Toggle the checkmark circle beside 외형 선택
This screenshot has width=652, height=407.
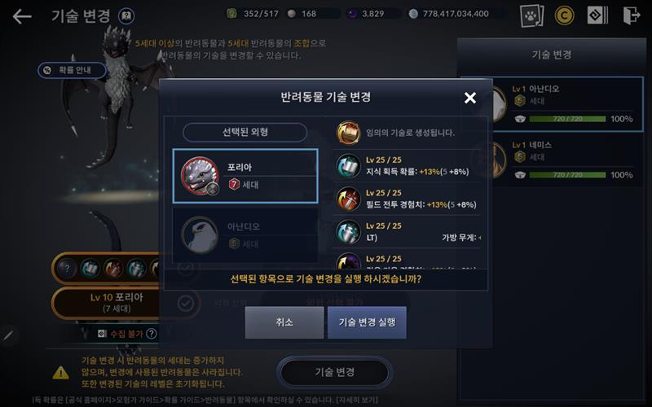186,303
